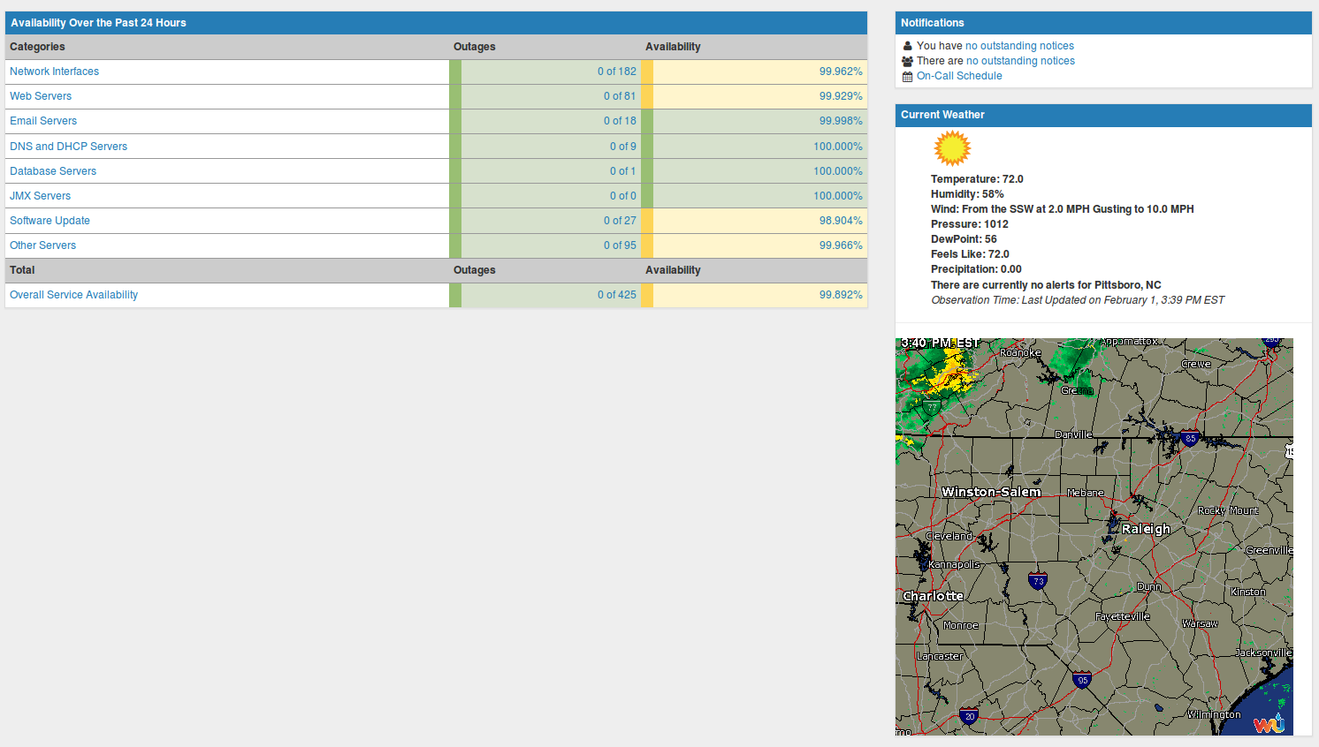Open the JMX Servers category
Viewport: 1319px width, 747px height.
[x=40, y=196]
